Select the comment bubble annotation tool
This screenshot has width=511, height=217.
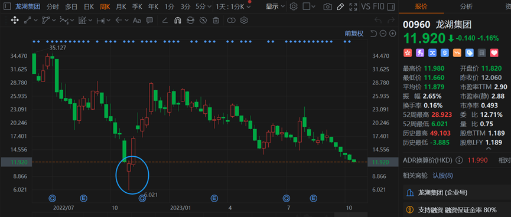tap(149, 21)
